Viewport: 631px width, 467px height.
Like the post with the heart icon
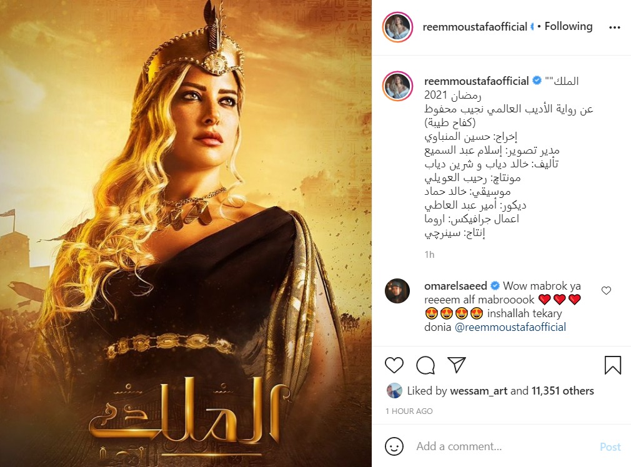[x=394, y=365]
